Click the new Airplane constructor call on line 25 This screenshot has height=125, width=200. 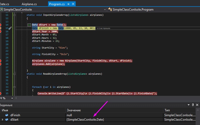pos(96,61)
